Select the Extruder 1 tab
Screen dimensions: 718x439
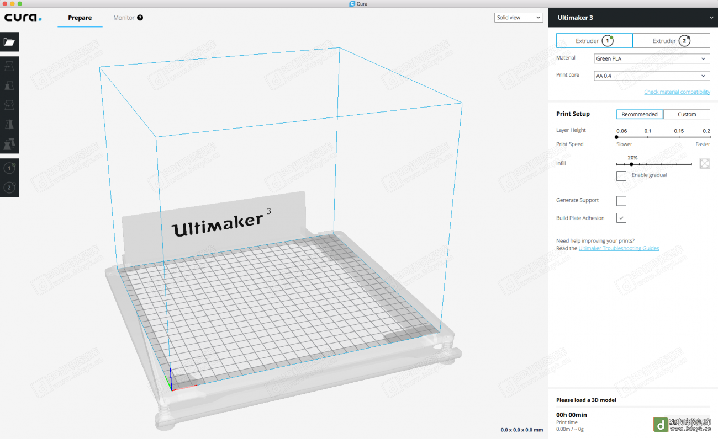pos(594,41)
